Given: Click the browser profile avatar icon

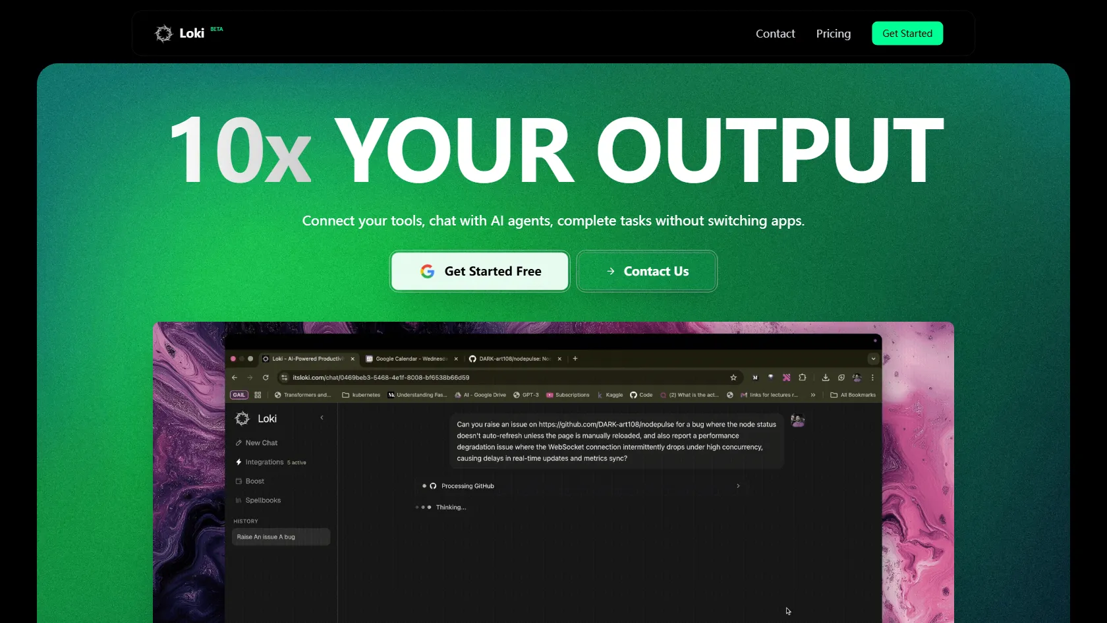Looking at the screenshot, I should (857, 378).
